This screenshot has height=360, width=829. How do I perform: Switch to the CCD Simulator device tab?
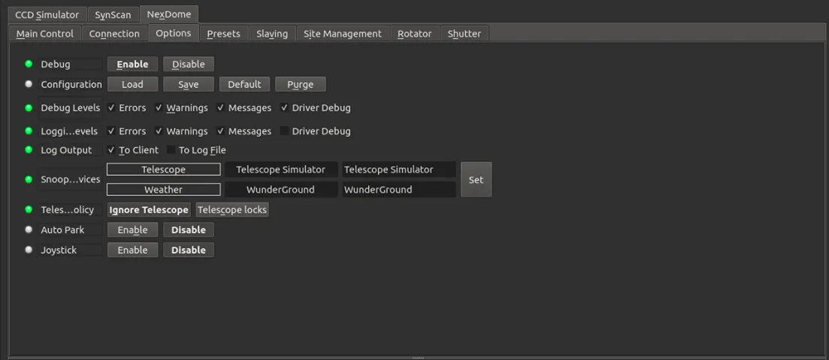(47, 14)
